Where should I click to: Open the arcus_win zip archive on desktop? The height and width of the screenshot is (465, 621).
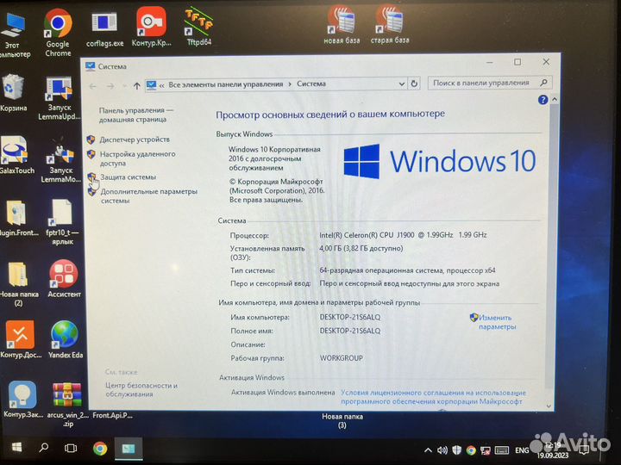[66, 399]
